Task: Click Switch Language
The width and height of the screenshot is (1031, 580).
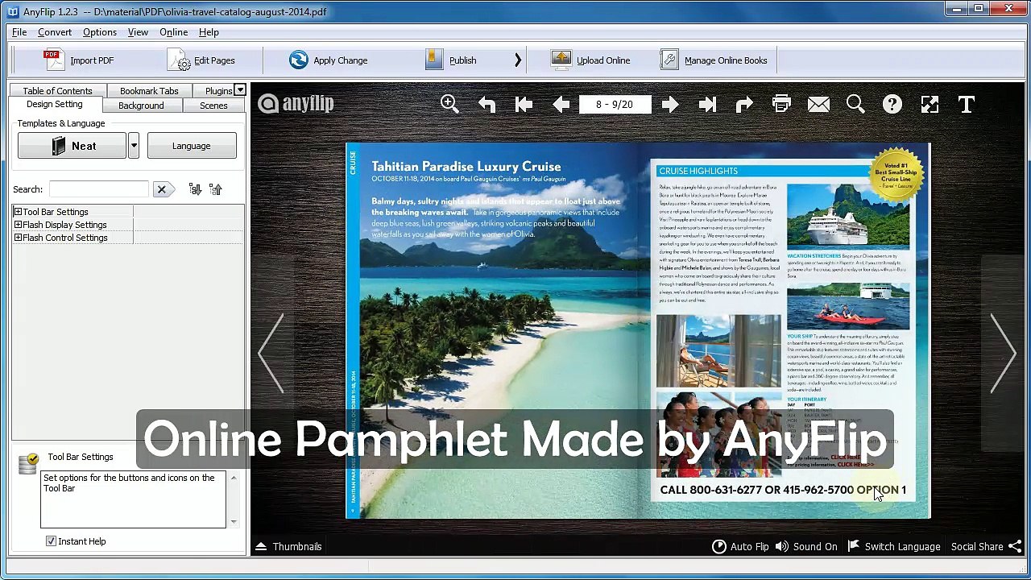Action: [x=894, y=546]
